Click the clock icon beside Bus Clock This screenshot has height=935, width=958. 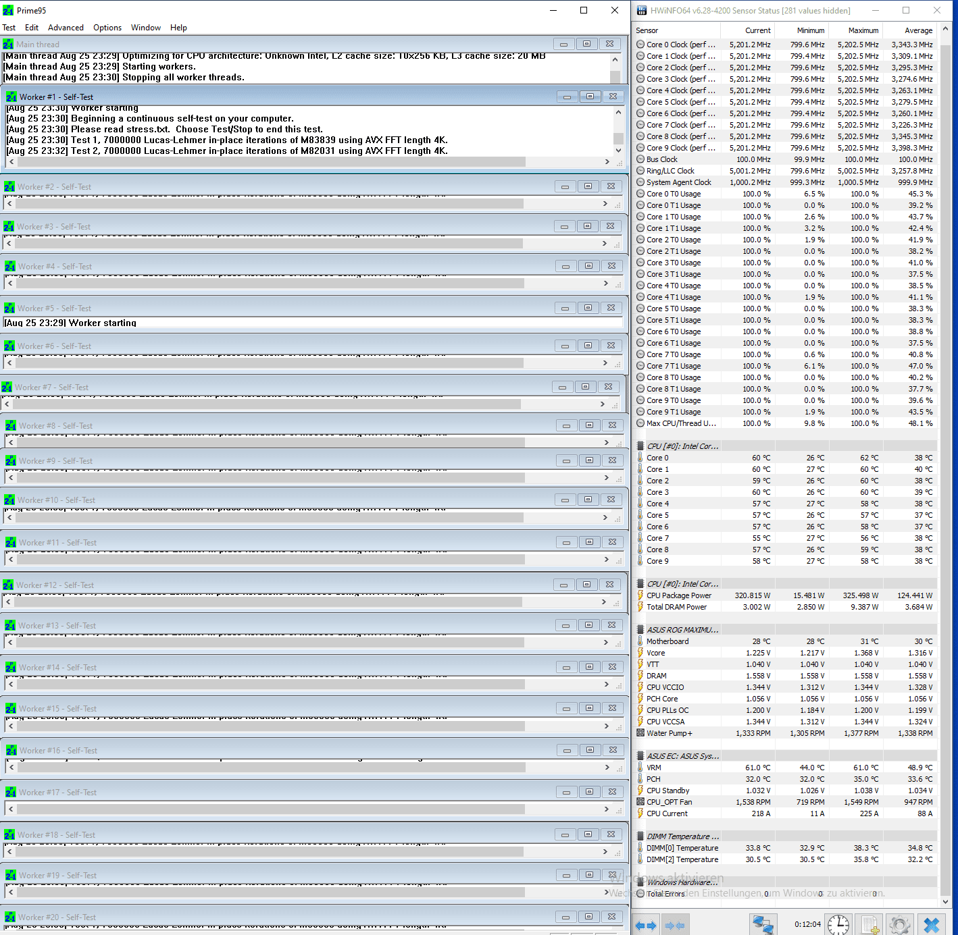[640, 159]
